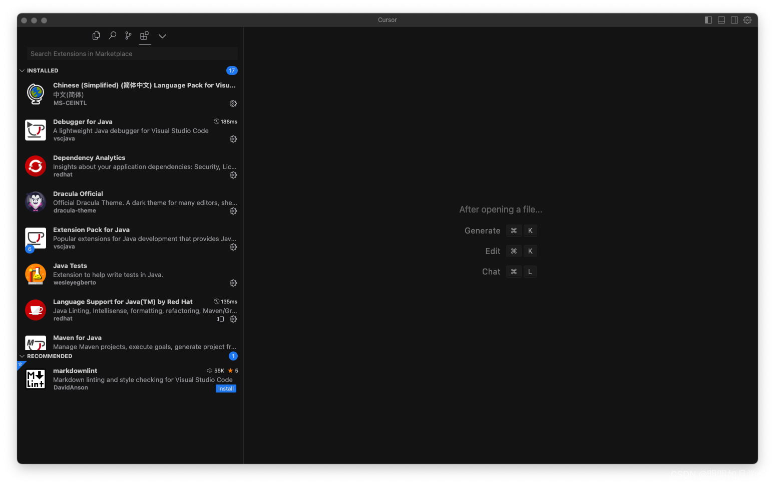The image size is (775, 485).
Task: Toggle the right side panel layout icon
Action: (734, 20)
